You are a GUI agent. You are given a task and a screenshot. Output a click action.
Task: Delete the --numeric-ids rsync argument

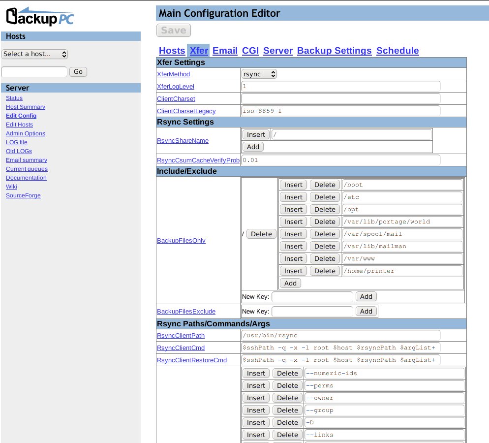(x=287, y=373)
